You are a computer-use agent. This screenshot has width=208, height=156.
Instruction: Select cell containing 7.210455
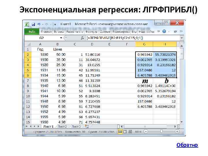click(92, 101)
